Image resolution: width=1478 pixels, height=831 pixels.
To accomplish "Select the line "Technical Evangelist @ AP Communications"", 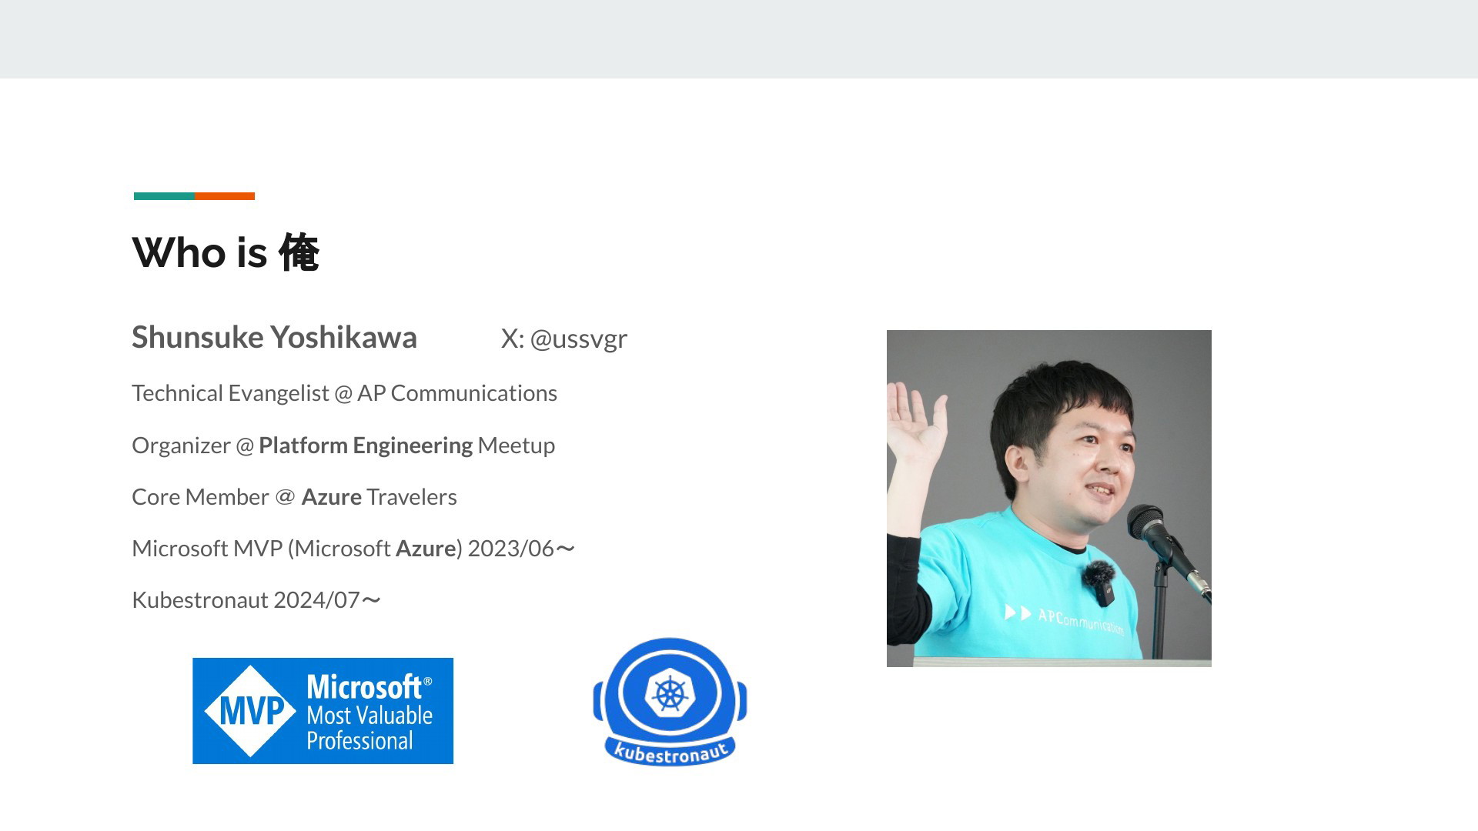I will [x=344, y=393].
